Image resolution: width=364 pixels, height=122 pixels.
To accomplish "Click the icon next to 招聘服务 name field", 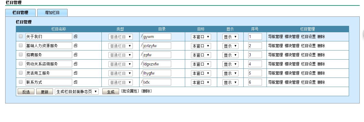I will pos(76,55).
